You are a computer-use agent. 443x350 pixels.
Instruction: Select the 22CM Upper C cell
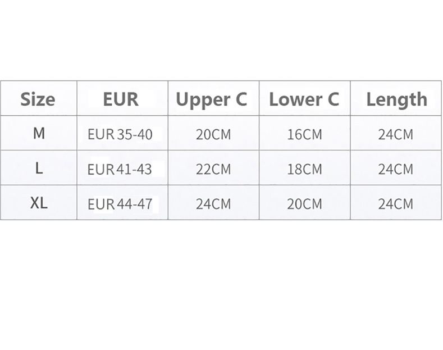pos(213,169)
